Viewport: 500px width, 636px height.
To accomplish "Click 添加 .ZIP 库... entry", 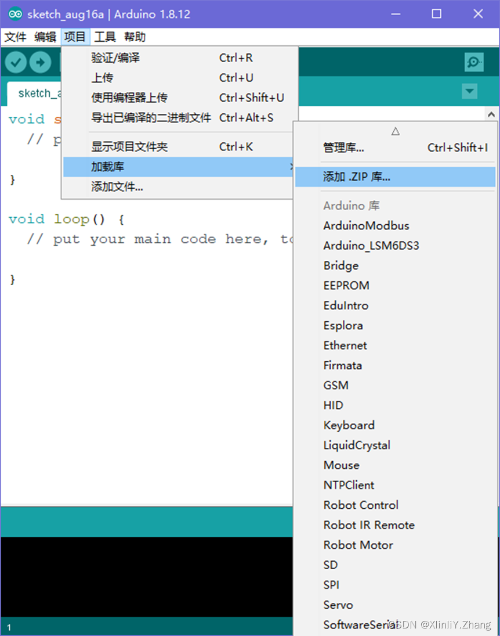I will 395,177.
